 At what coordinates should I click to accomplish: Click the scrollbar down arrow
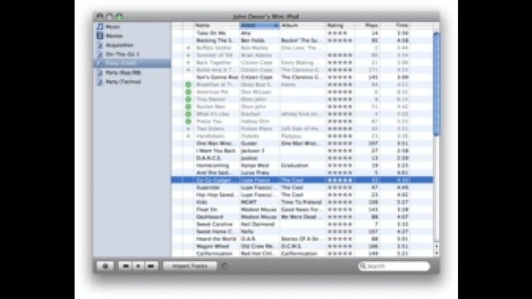(437, 253)
